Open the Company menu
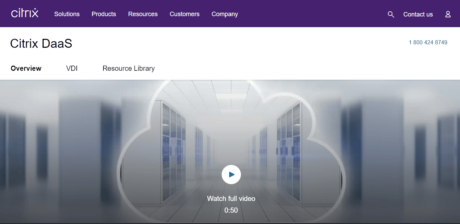This screenshot has height=224, width=460. (225, 14)
